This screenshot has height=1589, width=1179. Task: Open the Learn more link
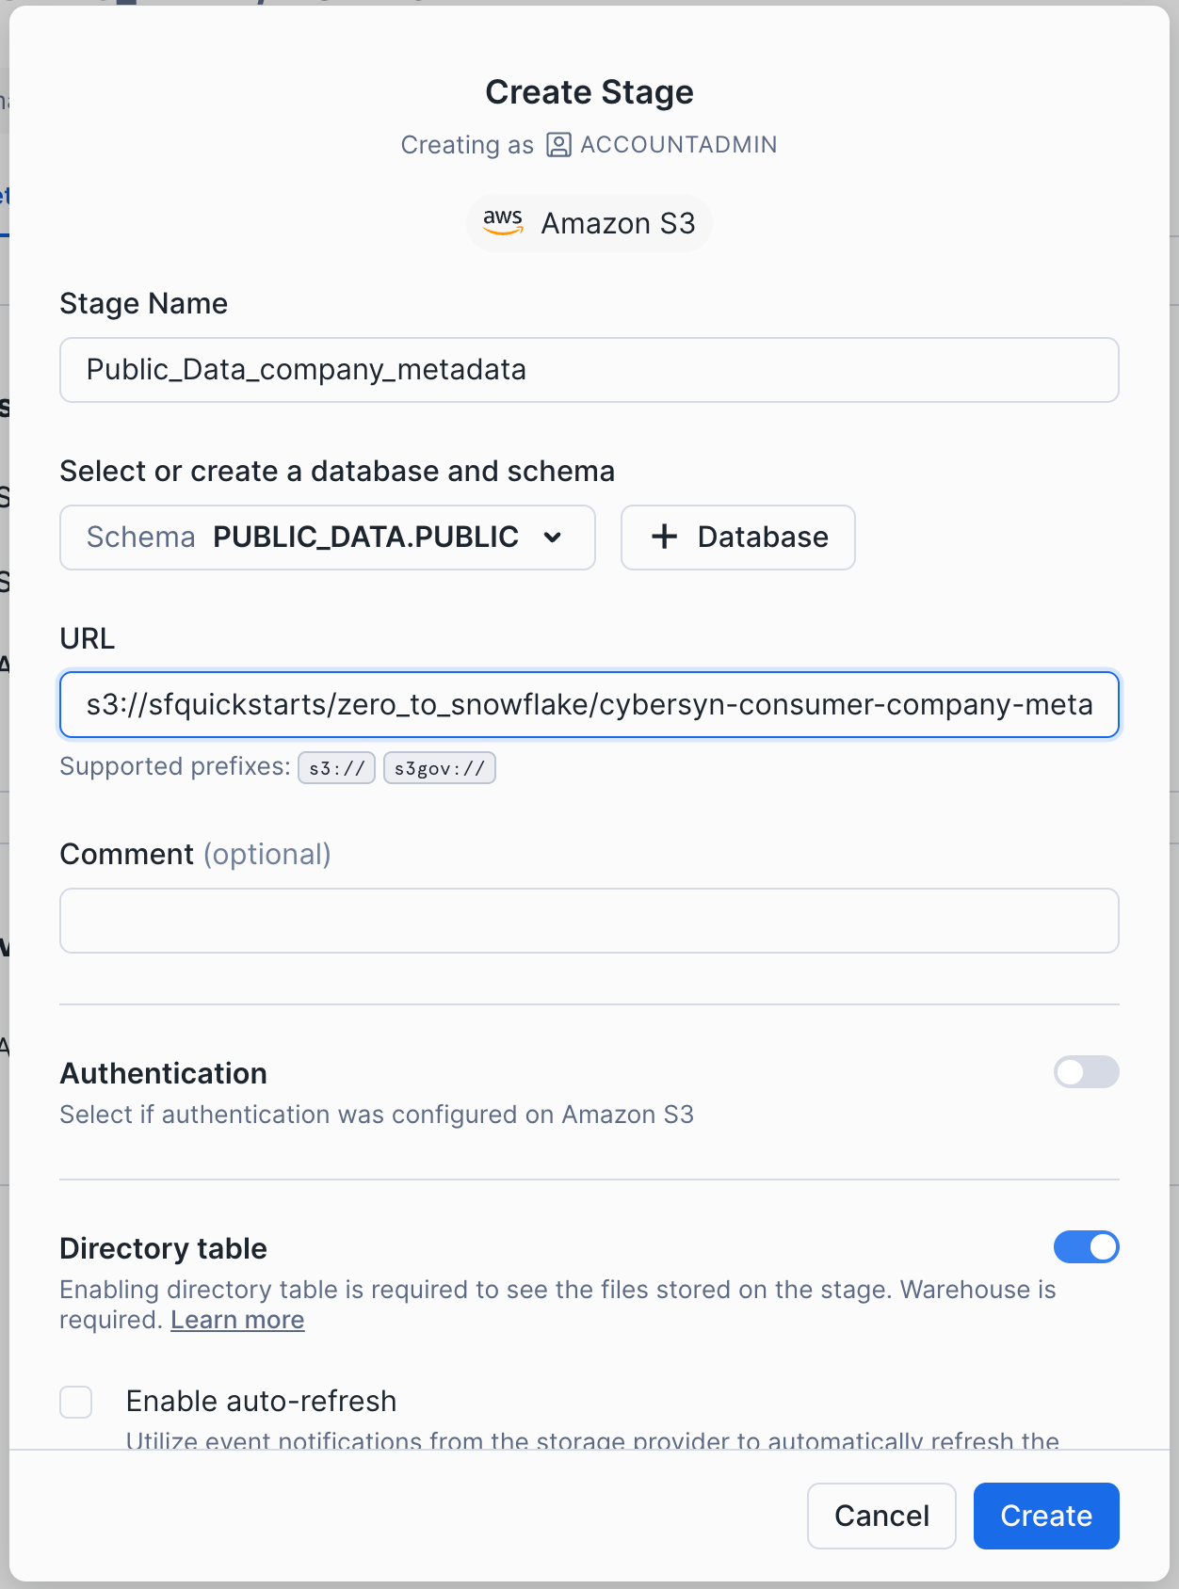coord(236,1319)
